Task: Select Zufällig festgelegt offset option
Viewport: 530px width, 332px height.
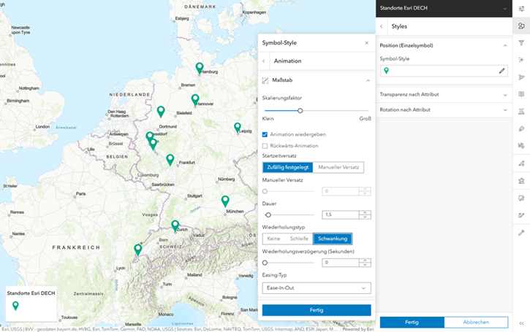Action: 287,167
